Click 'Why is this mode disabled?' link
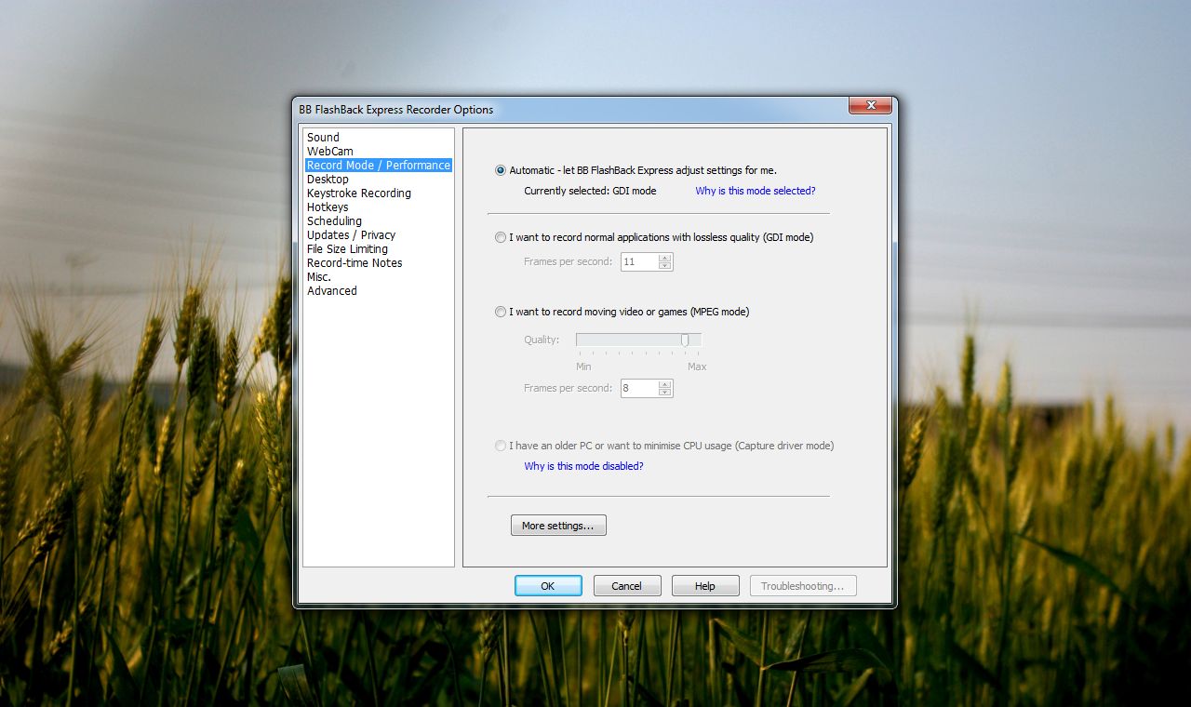The width and height of the screenshot is (1191, 707). [583, 466]
